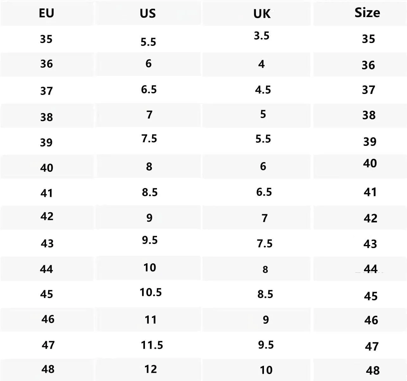Select US size 5.5 cell
The width and height of the screenshot is (407, 381).
point(148,42)
